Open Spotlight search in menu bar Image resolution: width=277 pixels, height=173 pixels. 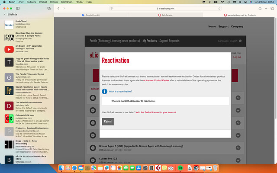click(x=240, y=2)
